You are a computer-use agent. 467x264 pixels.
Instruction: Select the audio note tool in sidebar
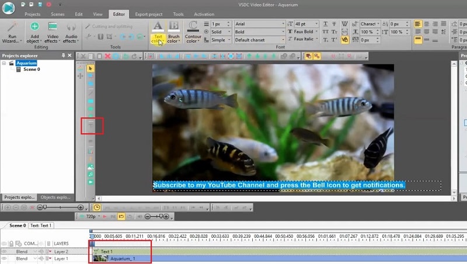click(x=91, y=174)
